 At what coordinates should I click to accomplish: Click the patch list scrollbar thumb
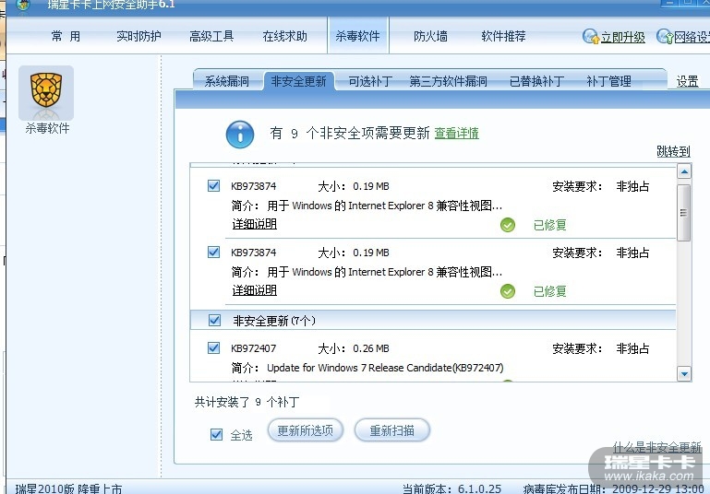(684, 212)
